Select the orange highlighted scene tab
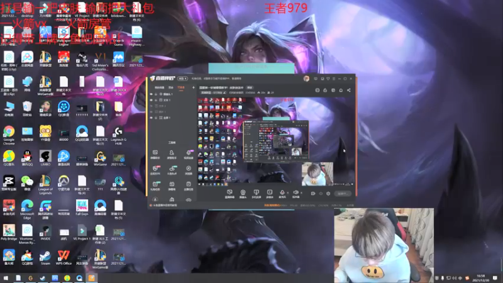The width and height of the screenshot is (503, 283). (181, 87)
